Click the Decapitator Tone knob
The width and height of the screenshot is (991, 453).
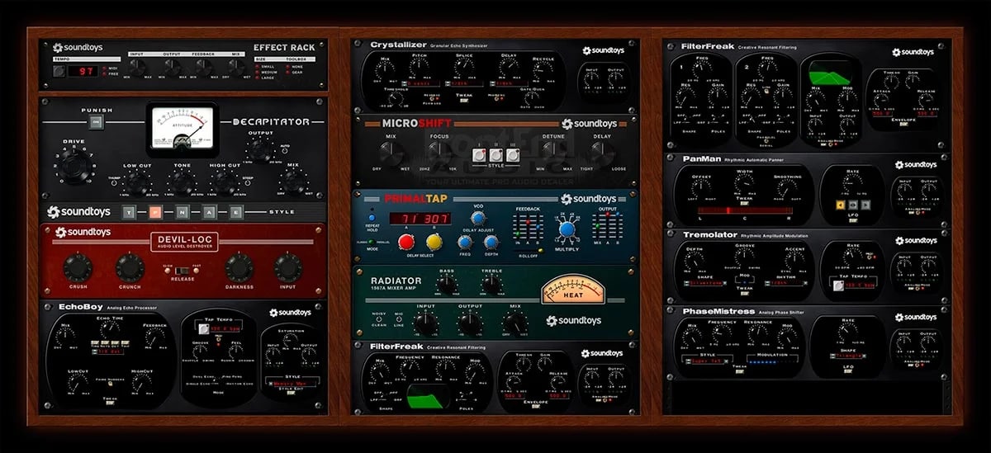(183, 183)
